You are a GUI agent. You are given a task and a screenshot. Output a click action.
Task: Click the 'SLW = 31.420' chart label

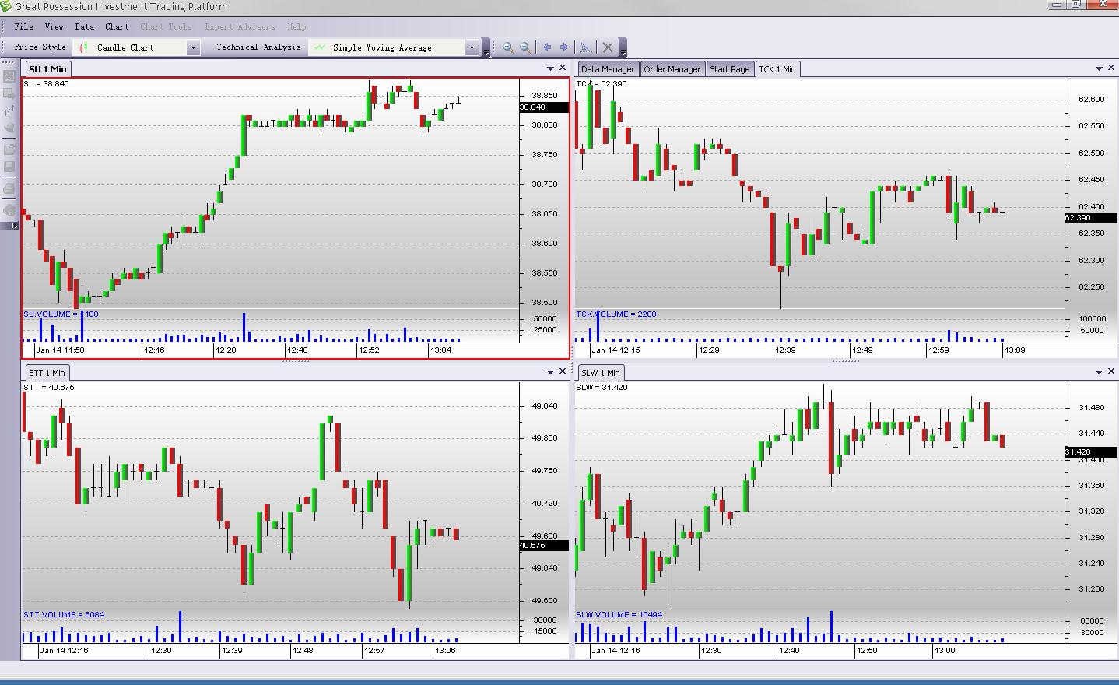[602, 387]
